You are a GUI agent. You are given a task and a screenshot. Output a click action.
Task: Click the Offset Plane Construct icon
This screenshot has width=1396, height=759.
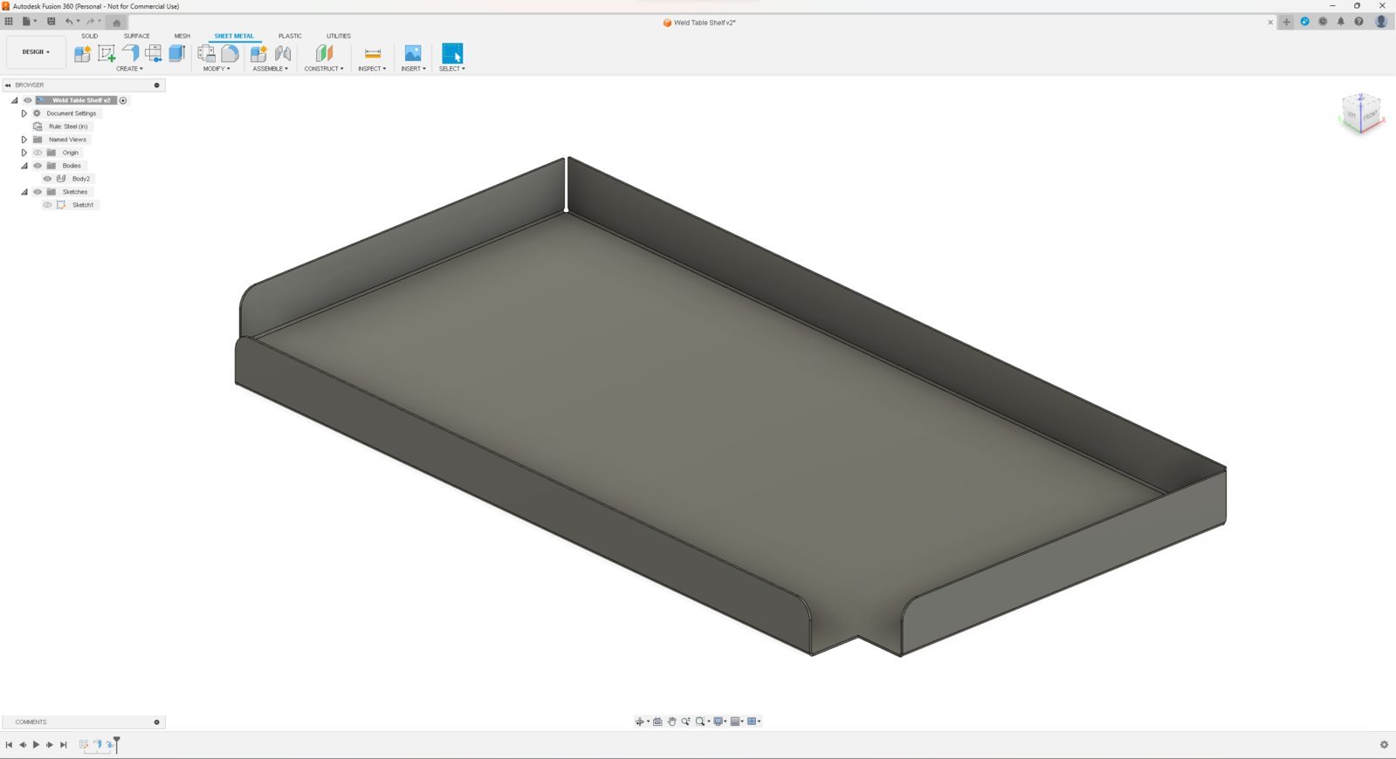click(324, 53)
